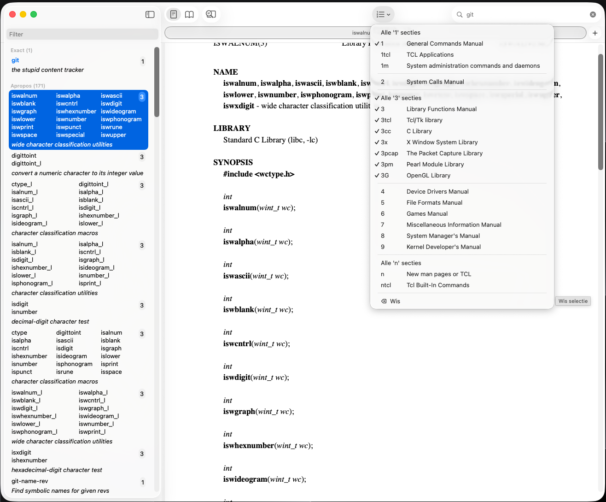Click 'iswhexnumber(wint_t wc);' in the synopsis
This screenshot has width=606, height=502.
tap(268, 445)
